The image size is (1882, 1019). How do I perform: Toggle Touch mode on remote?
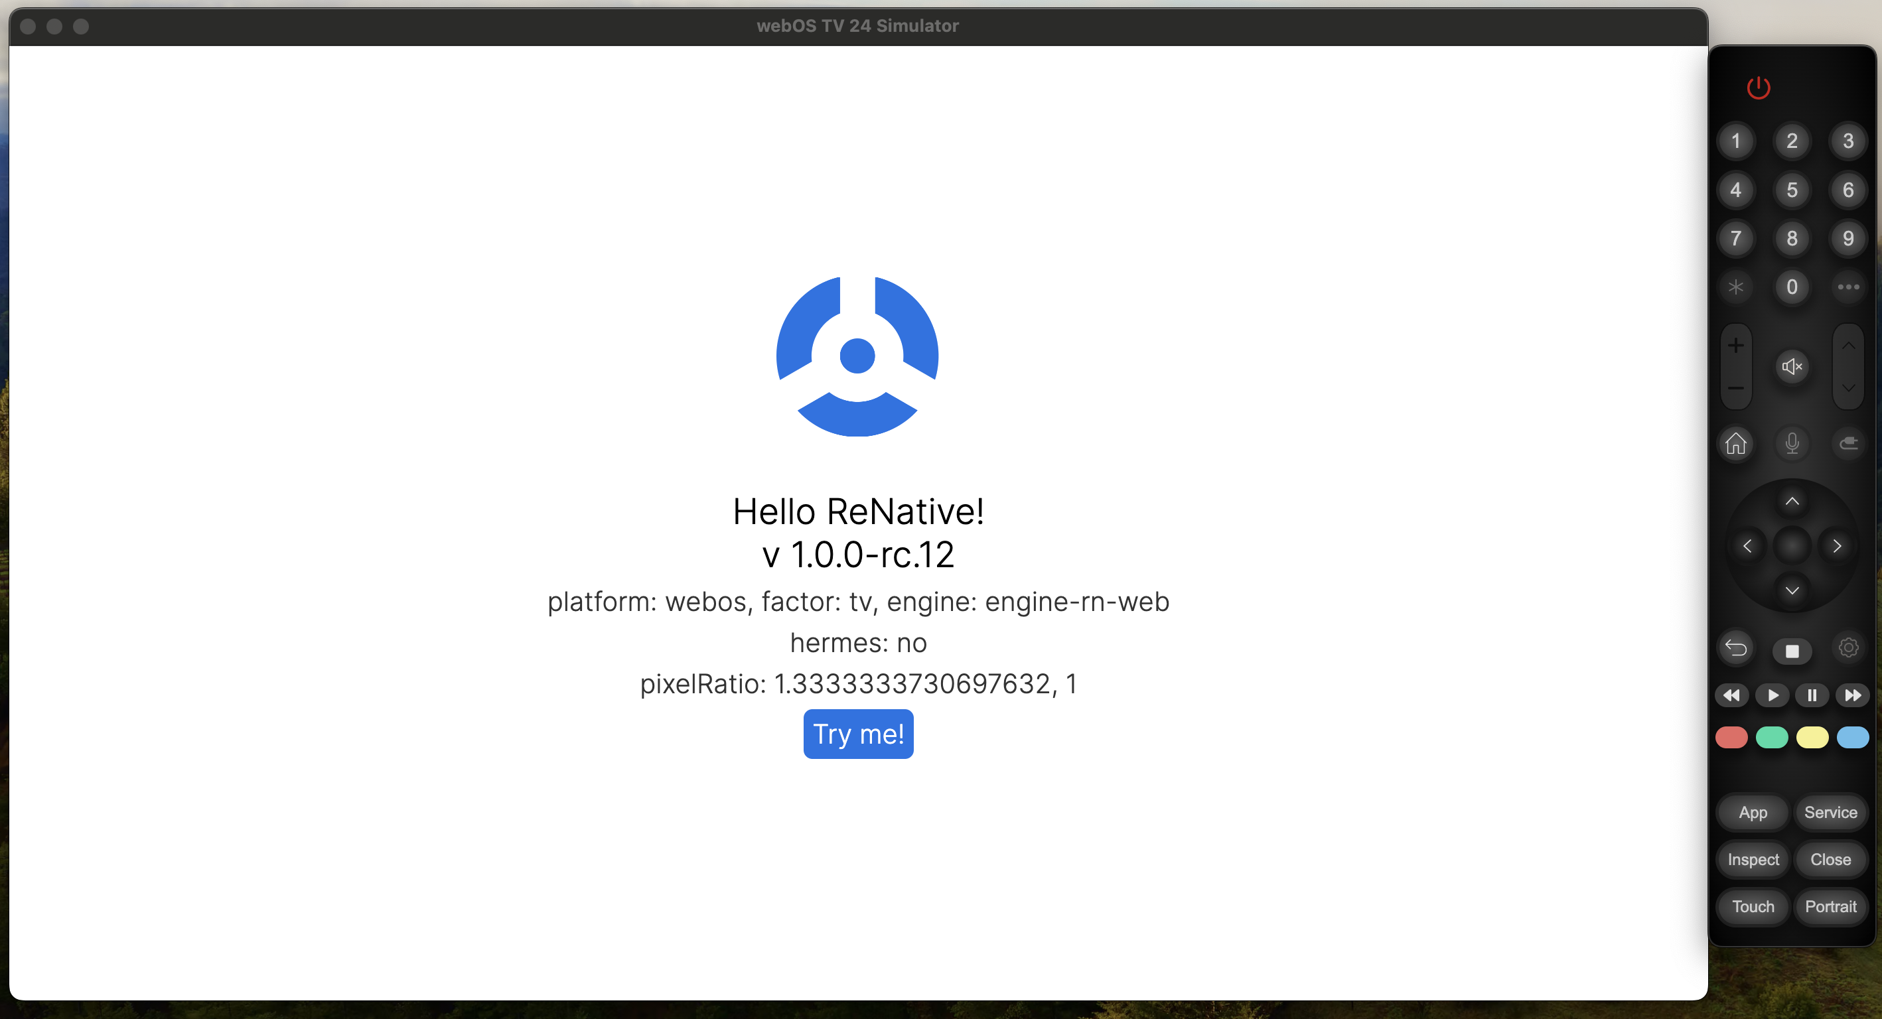click(x=1753, y=906)
